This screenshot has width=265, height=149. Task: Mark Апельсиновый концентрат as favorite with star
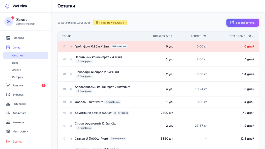point(71,89)
